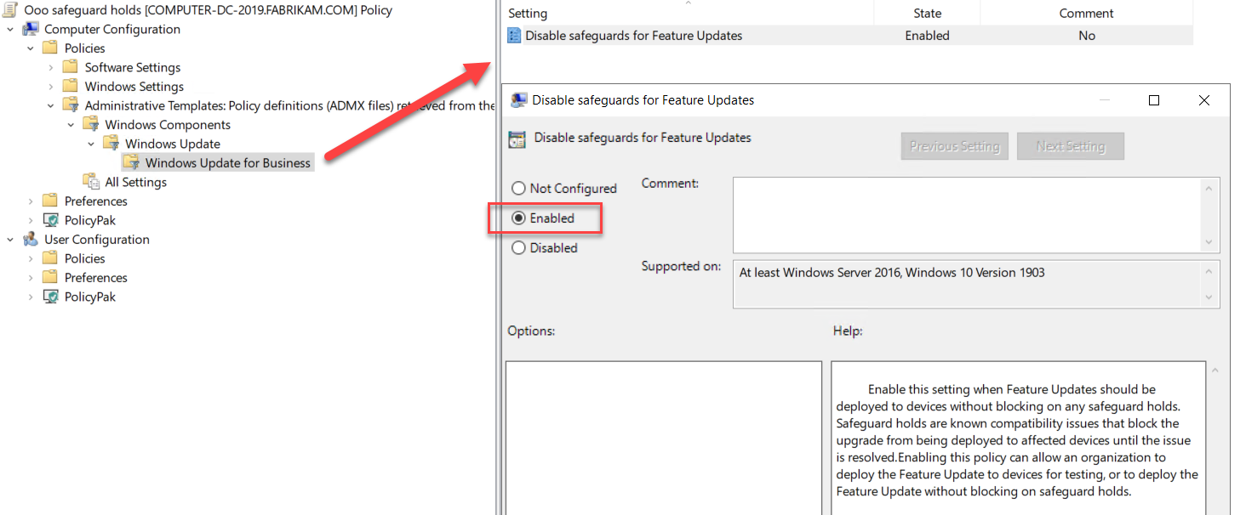1246x515 pixels.
Task: Collapse the User Configuration node
Action: (11, 240)
